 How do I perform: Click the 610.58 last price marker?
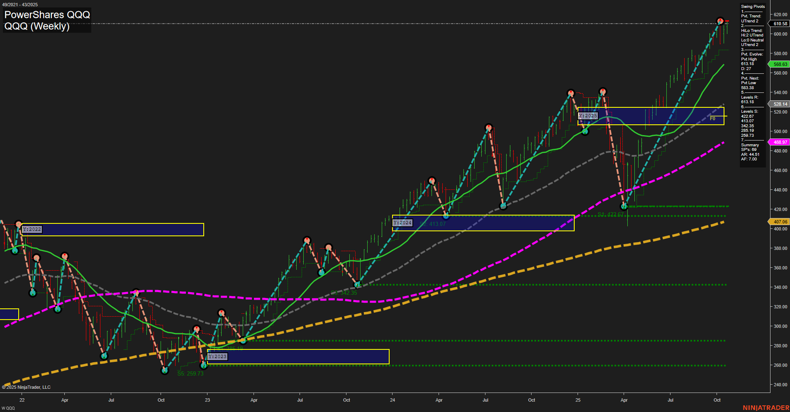[780, 24]
